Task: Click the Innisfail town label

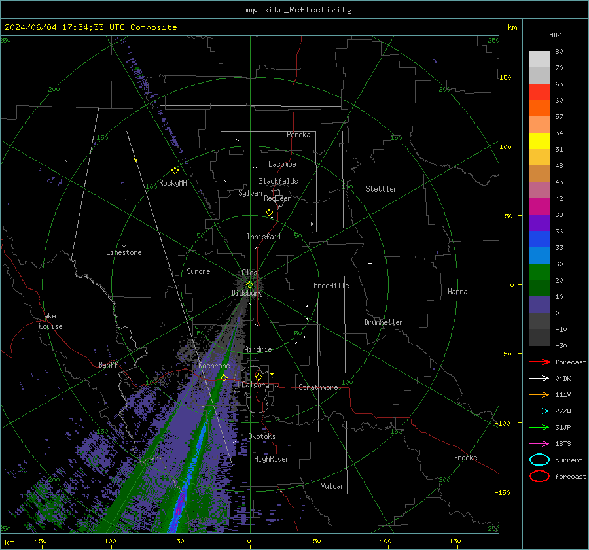Action: pyautogui.click(x=264, y=237)
